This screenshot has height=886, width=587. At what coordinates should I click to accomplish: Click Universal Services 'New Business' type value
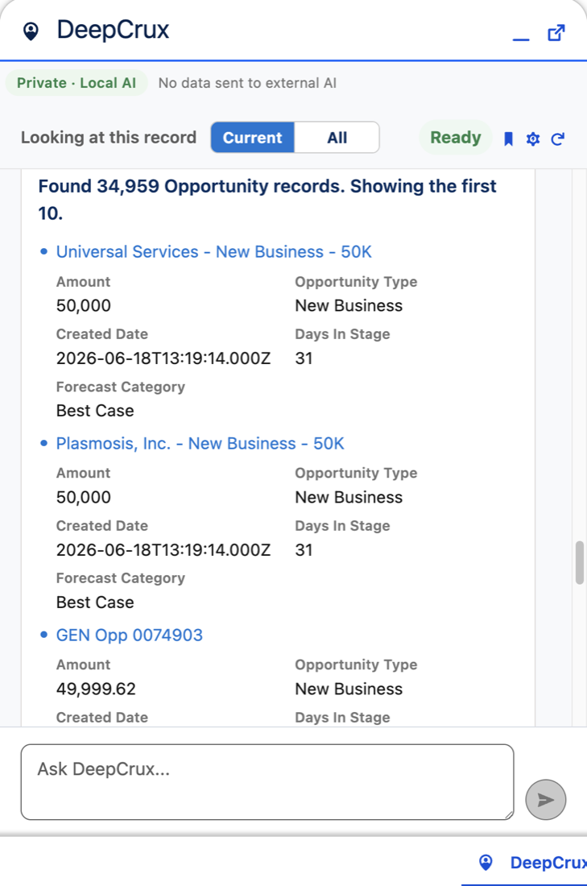pos(349,306)
